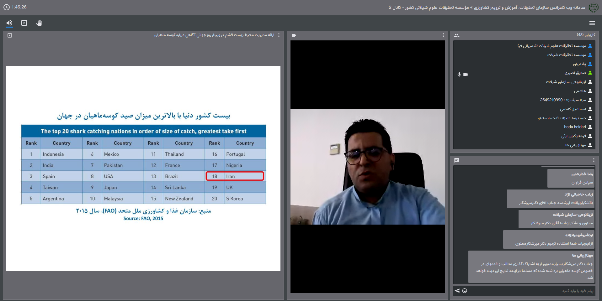Screen dimensions: 602x301
Task: Click microphone icon next to صدیق نصیری
Action: click(459, 74)
